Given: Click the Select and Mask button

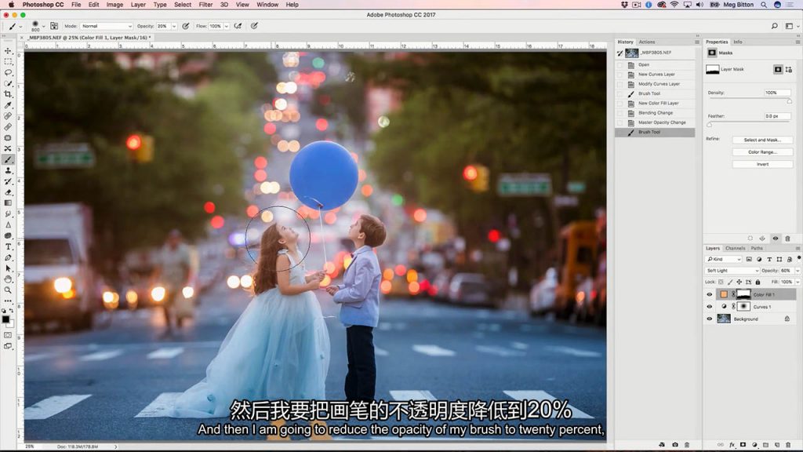Looking at the screenshot, I should (762, 140).
